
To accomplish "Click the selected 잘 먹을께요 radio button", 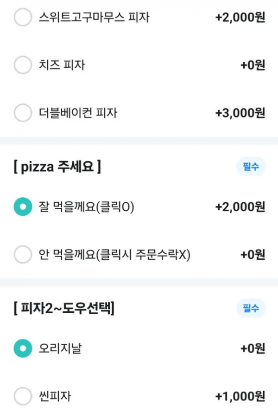I will pos(23,207).
